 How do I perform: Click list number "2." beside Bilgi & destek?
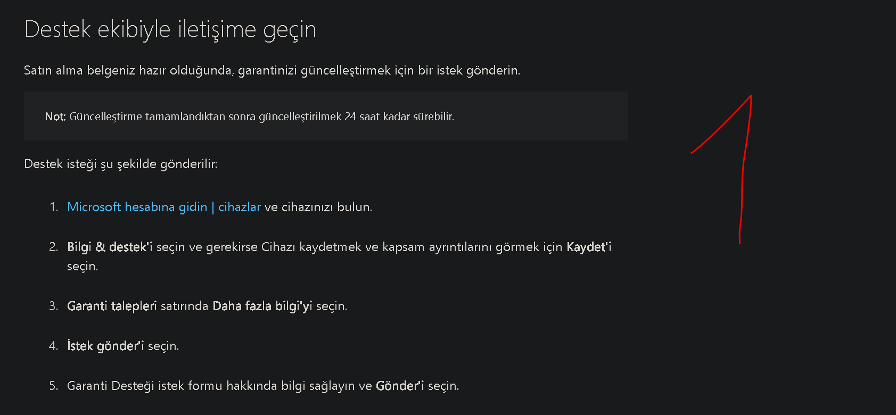point(54,247)
